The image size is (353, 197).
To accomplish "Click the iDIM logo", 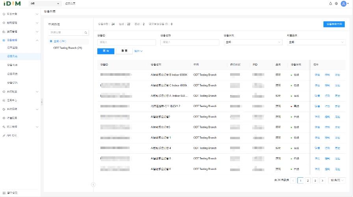I will [x=13, y=4].
